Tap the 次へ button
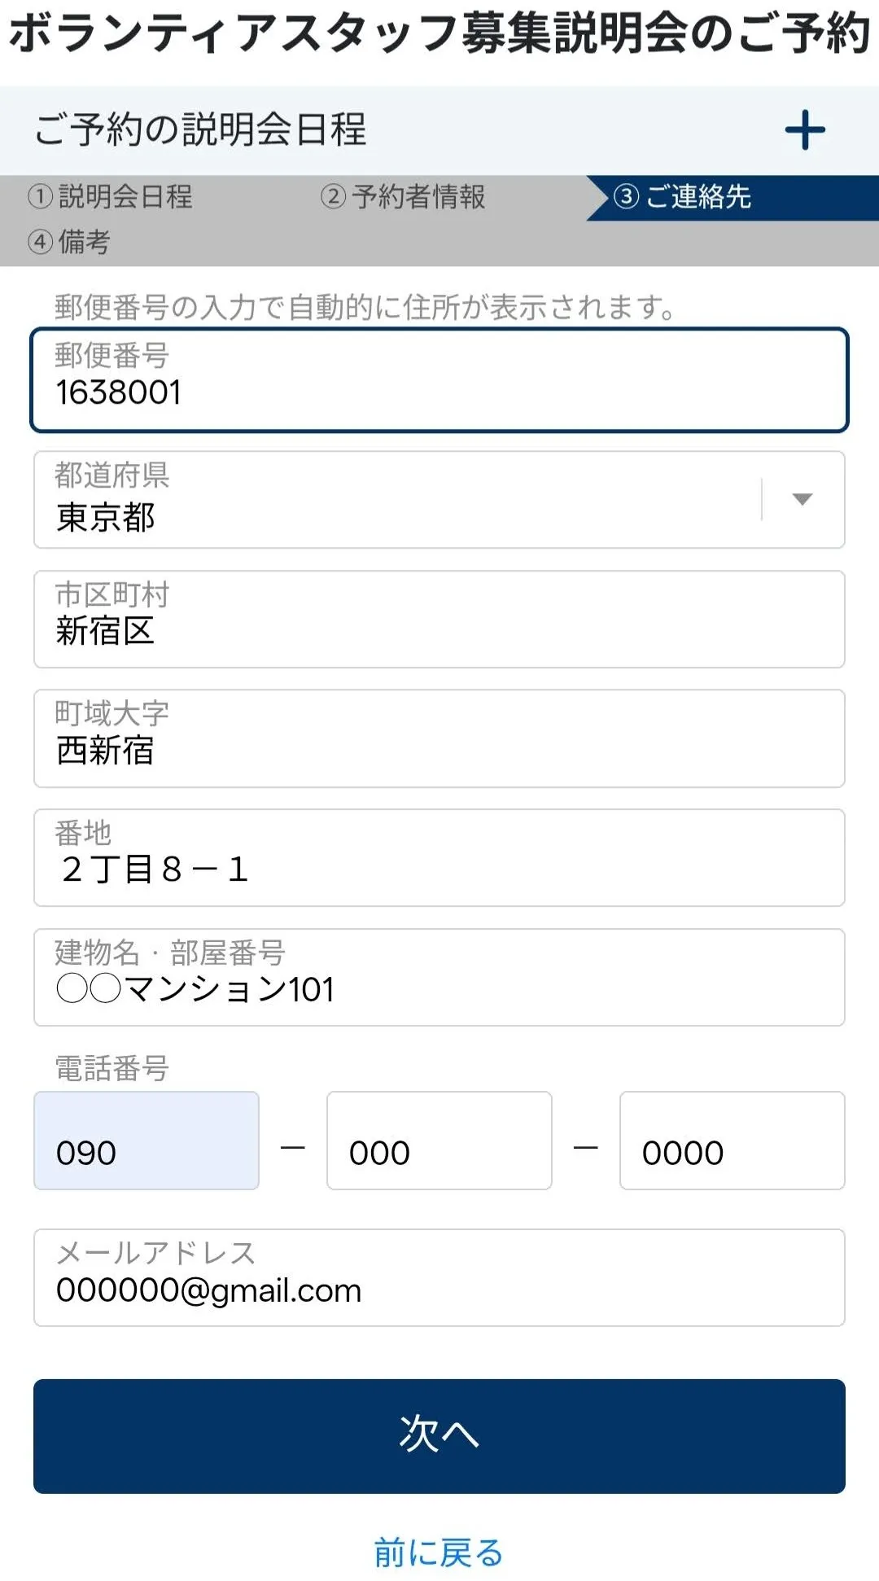 point(439,1436)
